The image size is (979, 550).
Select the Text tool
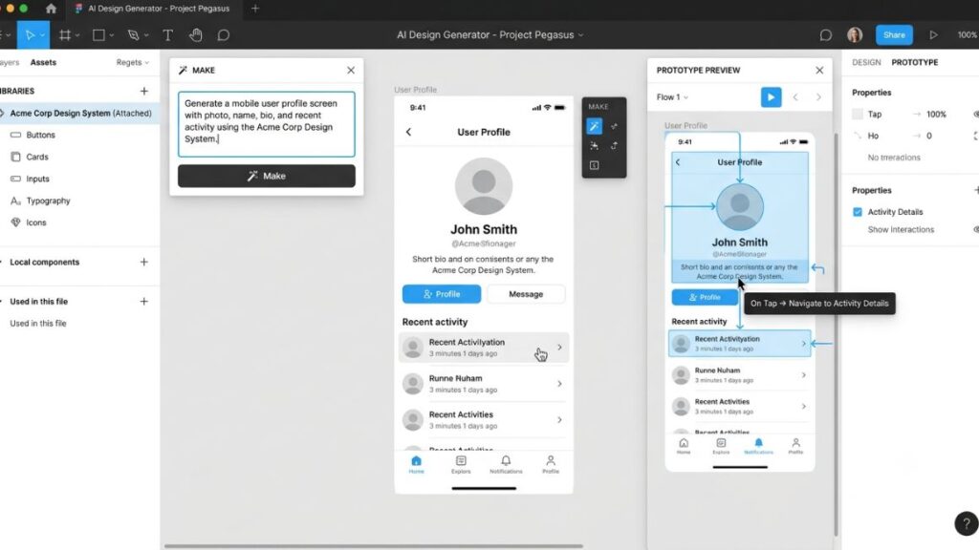[168, 35]
